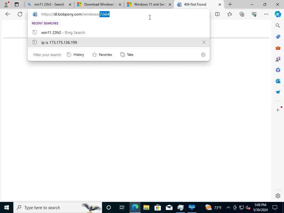The height and width of the screenshot is (213, 284).
Task: Open sidebar settings gear at bottom
Action: [x=278, y=196]
